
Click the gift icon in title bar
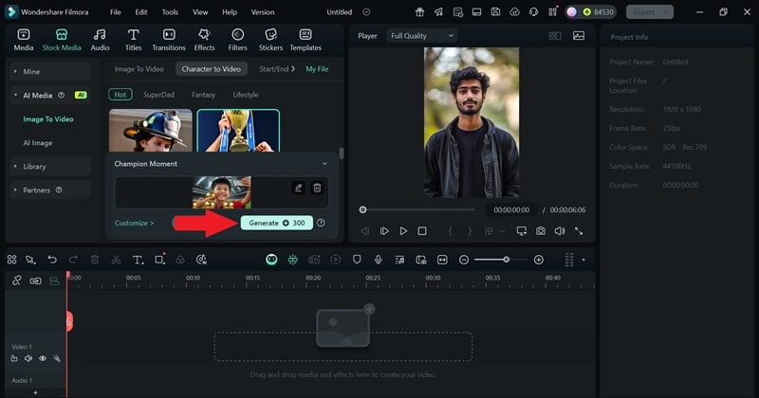point(419,12)
